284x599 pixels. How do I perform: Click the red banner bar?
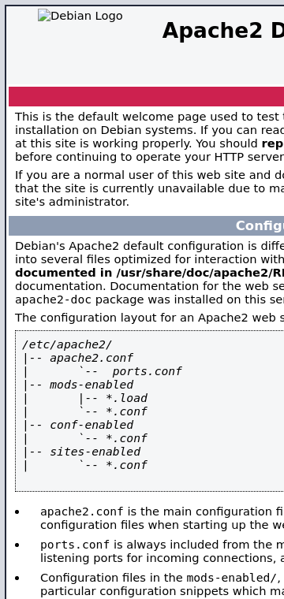147,96
